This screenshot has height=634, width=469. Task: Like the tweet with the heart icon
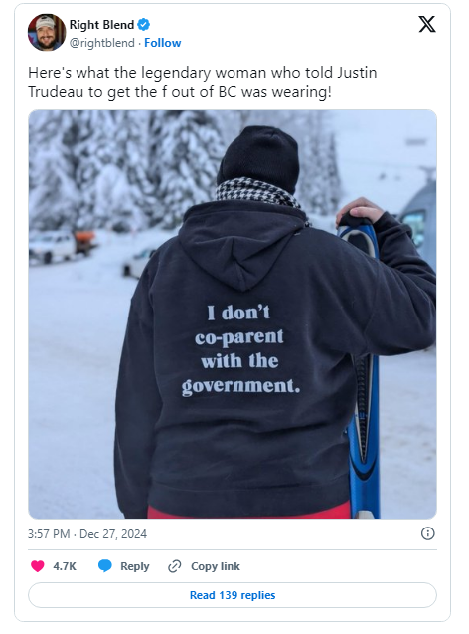tap(38, 566)
